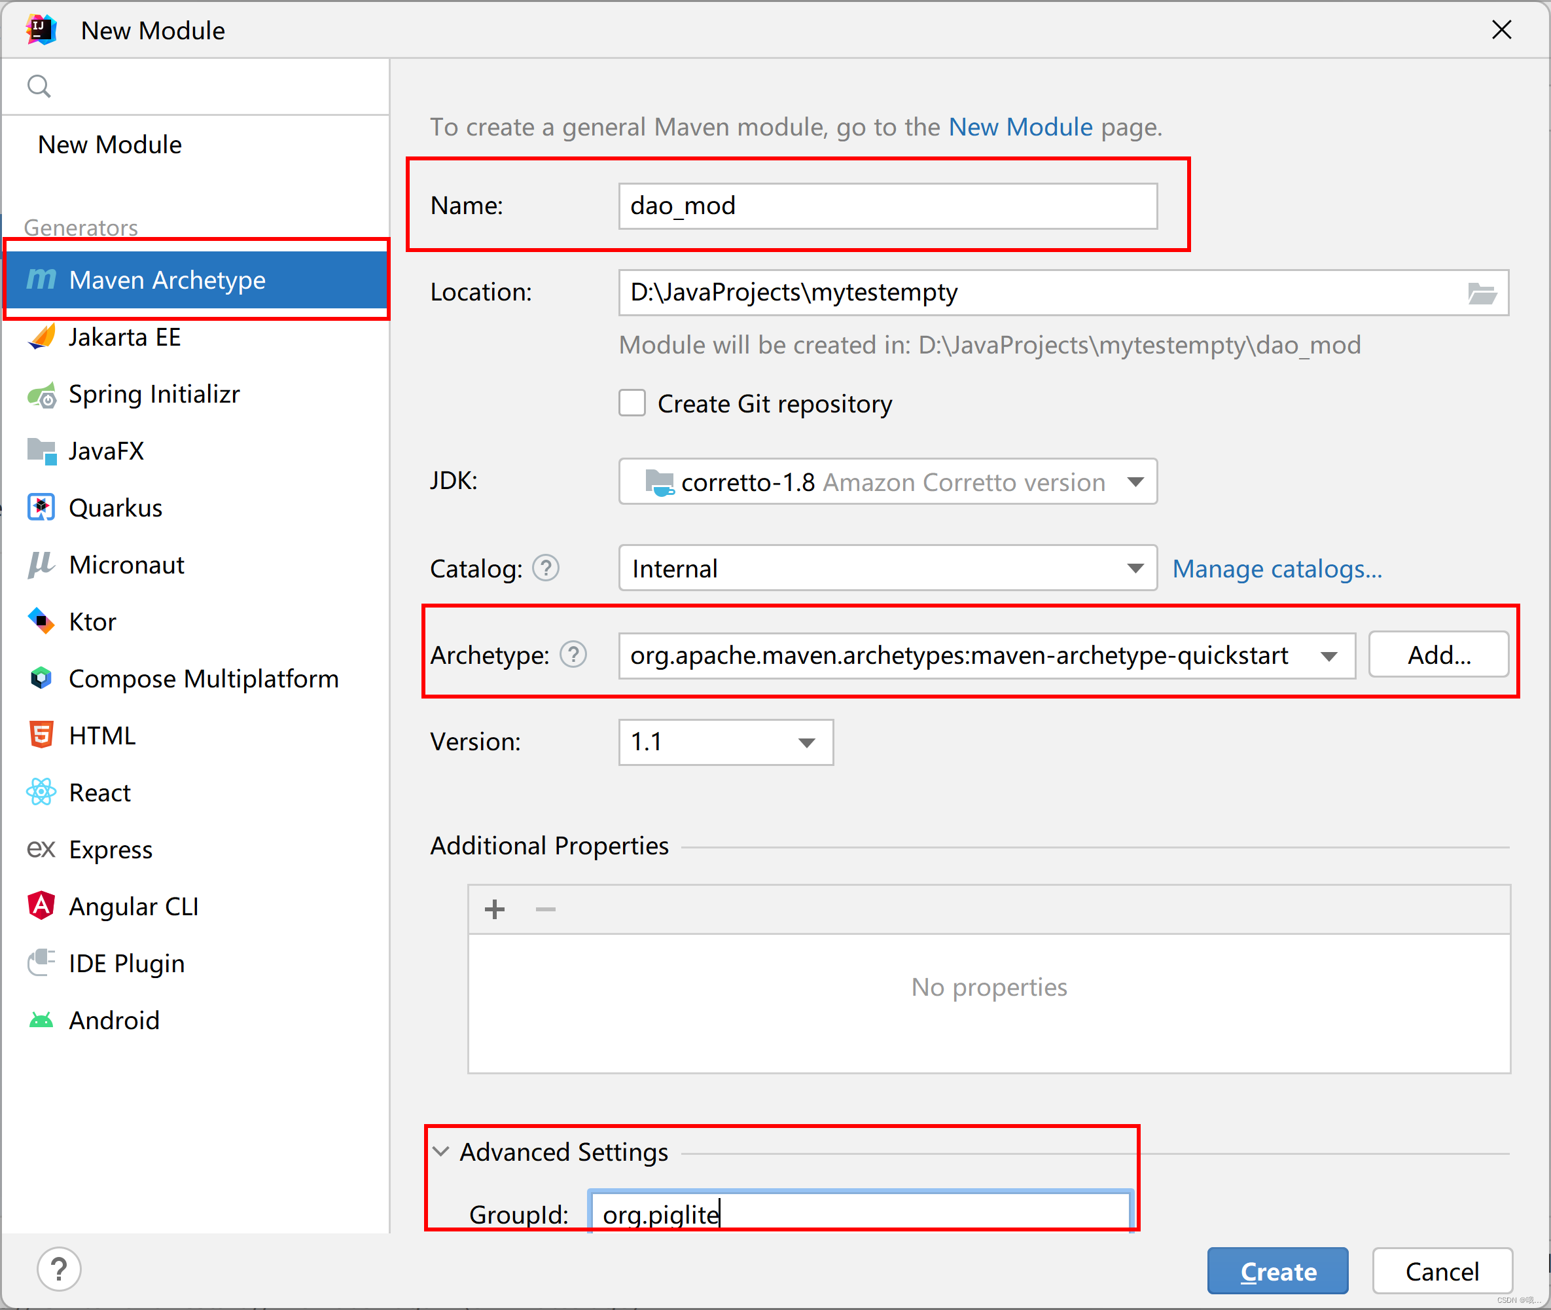Select the Spring Initializr generator
The height and width of the screenshot is (1310, 1551).
(196, 394)
